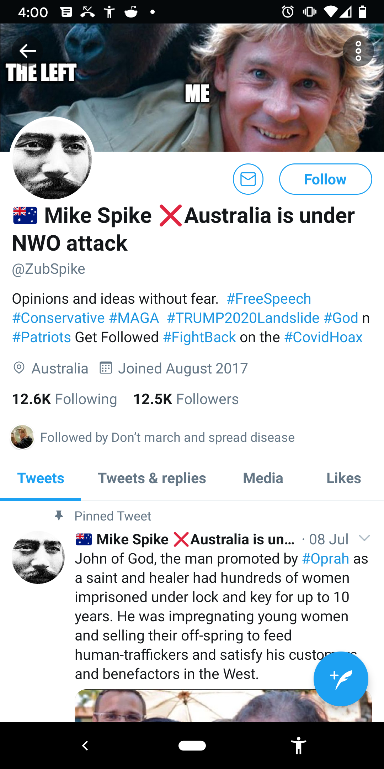View the 12.6K Following list
This screenshot has width=384, height=769.
click(64, 399)
